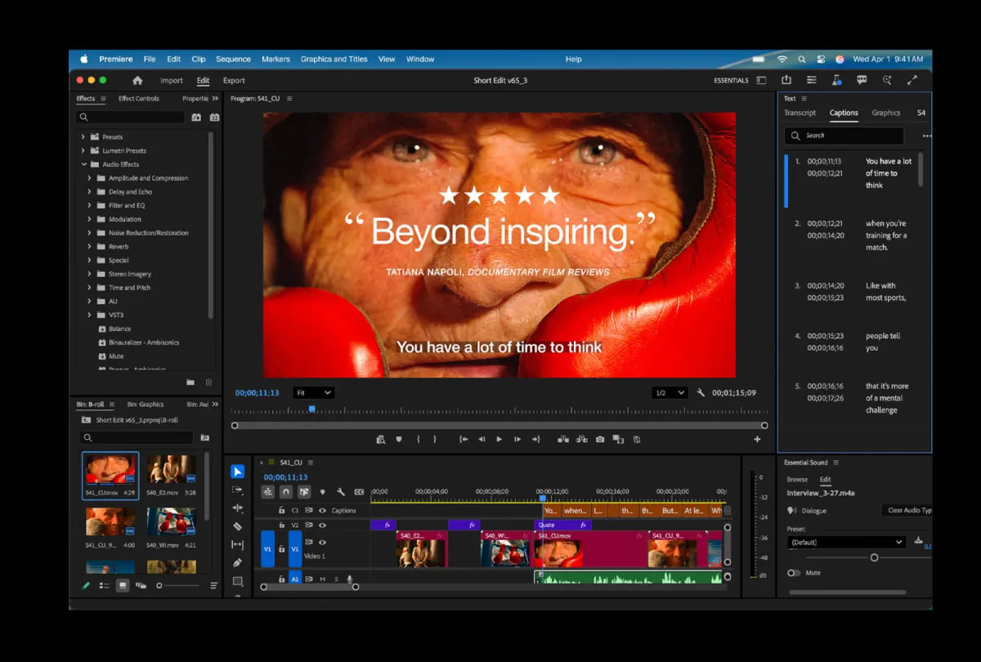Image resolution: width=981 pixels, height=662 pixels.
Task: Adjust the Essential Sound volume slider knob
Action: [874, 557]
